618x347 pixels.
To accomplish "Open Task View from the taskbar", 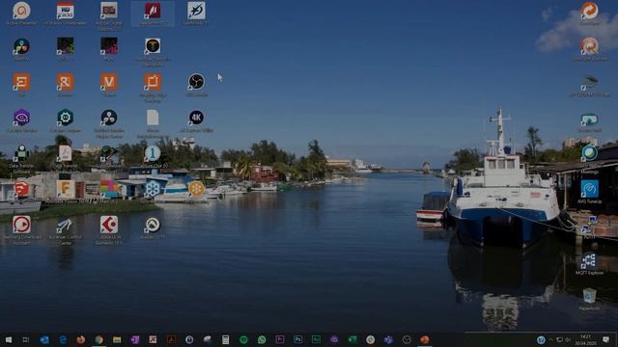I will [x=26, y=339].
